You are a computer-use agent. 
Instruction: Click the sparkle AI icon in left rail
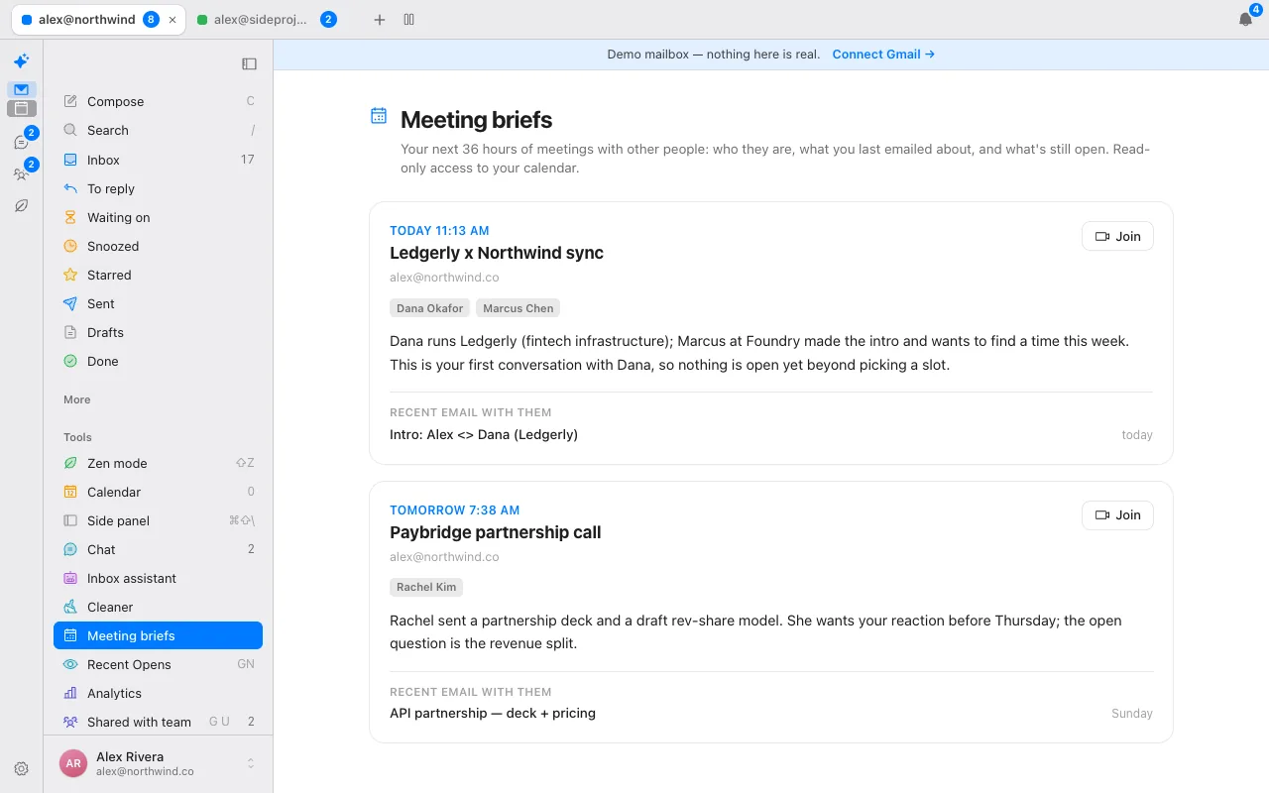pyautogui.click(x=21, y=61)
